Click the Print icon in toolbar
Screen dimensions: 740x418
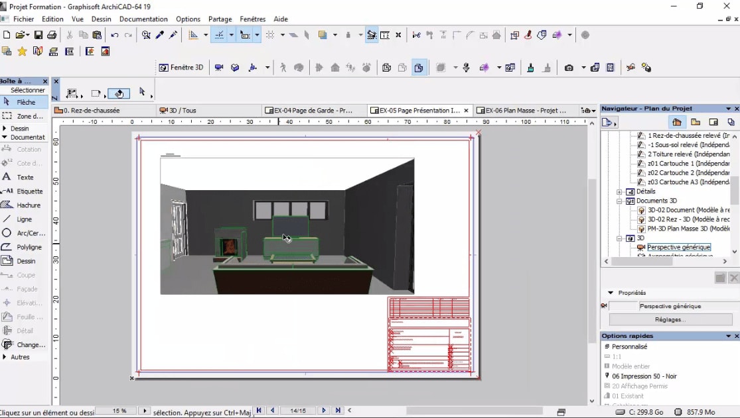pyautogui.click(x=52, y=35)
